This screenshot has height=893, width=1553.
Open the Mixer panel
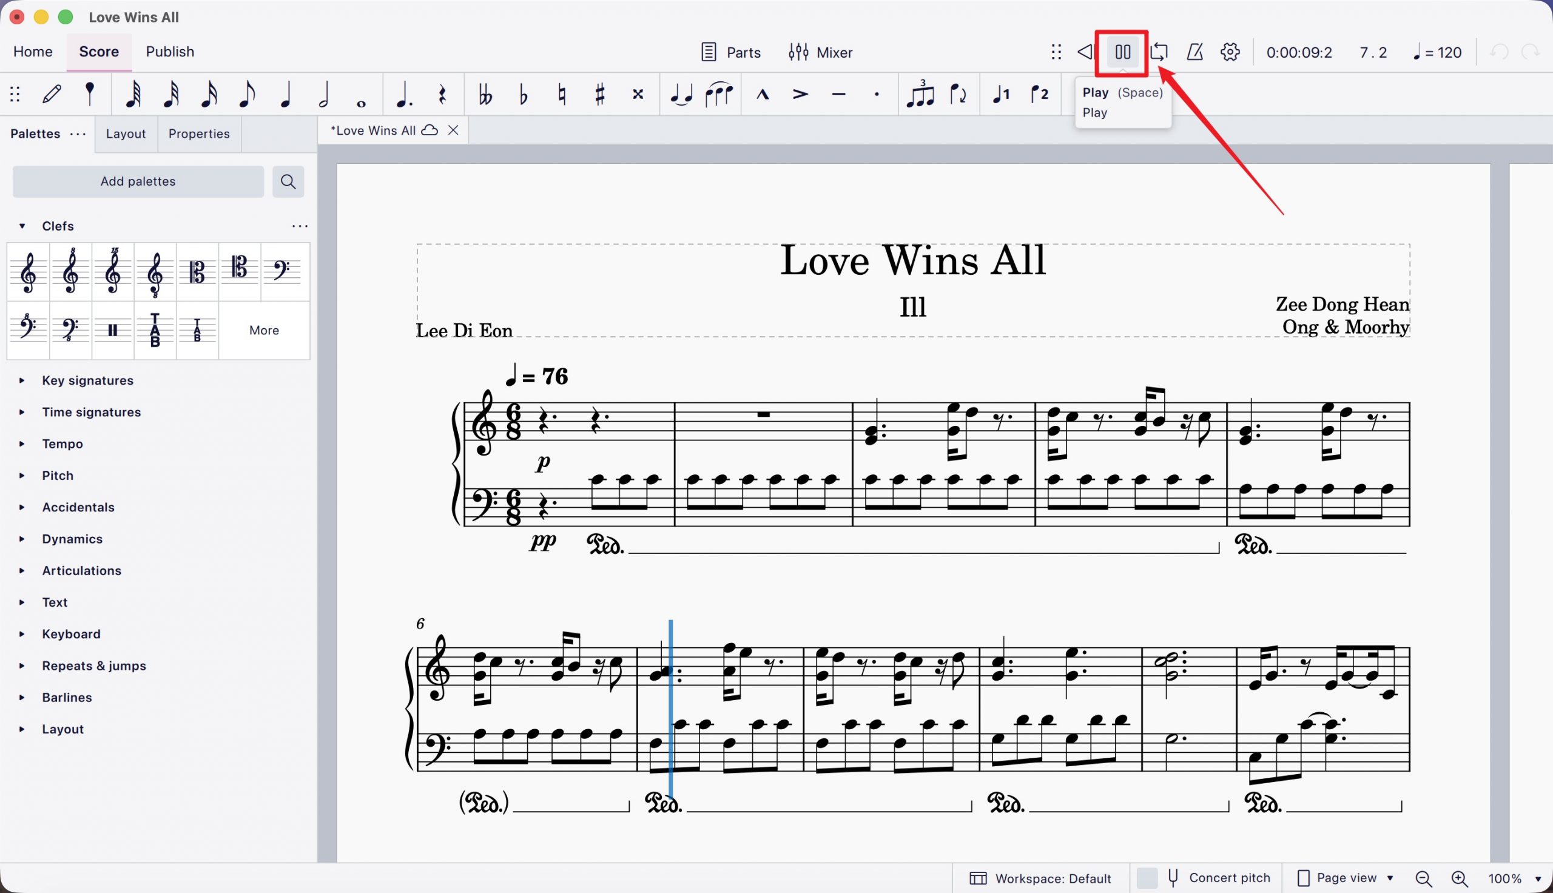pyautogui.click(x=820, y=52)
